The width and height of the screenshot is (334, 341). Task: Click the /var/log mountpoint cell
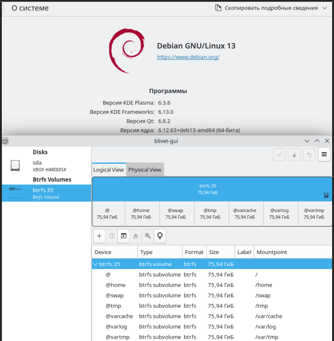tap(265, 327)
